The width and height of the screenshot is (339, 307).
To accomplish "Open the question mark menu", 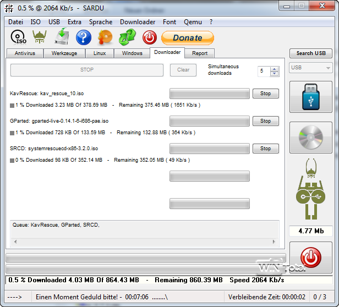I will coord(211,22).
